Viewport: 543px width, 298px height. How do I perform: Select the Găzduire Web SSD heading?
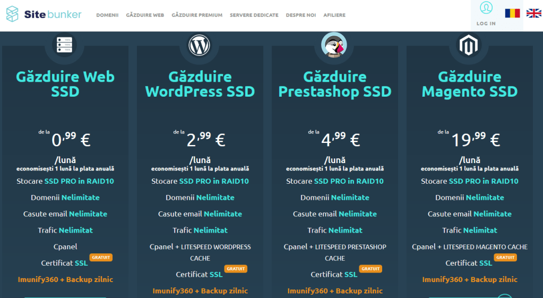[65, 84]
